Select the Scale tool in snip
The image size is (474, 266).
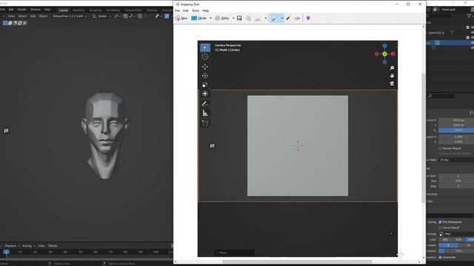205,85
